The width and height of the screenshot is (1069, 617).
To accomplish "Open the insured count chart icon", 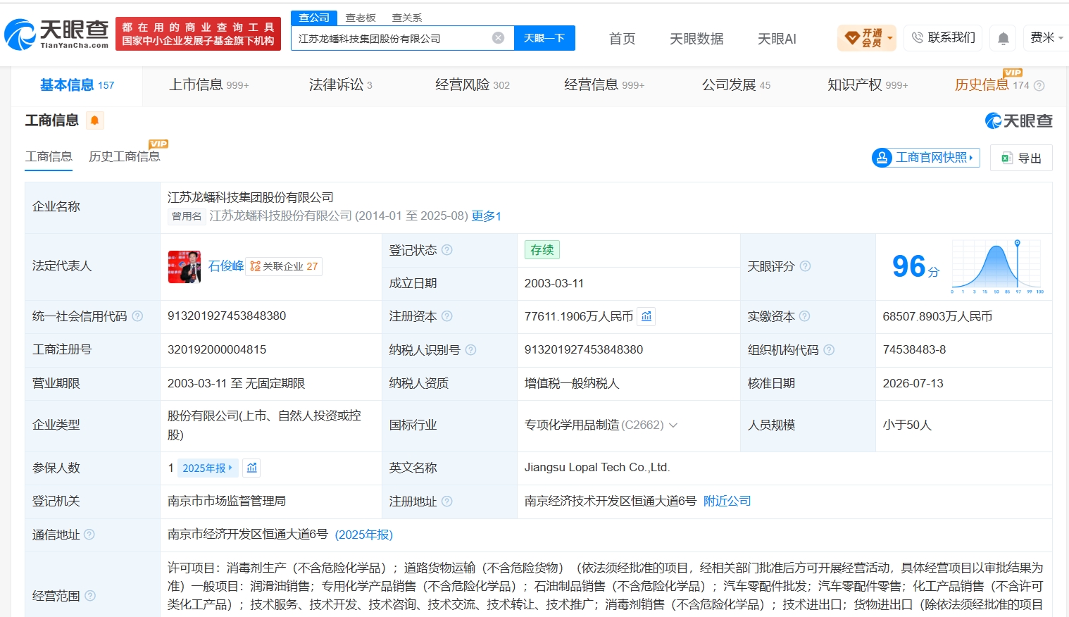I will click(252, 468).
